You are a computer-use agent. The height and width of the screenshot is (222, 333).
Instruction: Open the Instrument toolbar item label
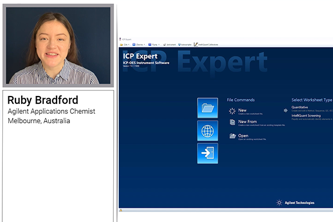click(171, 44)
